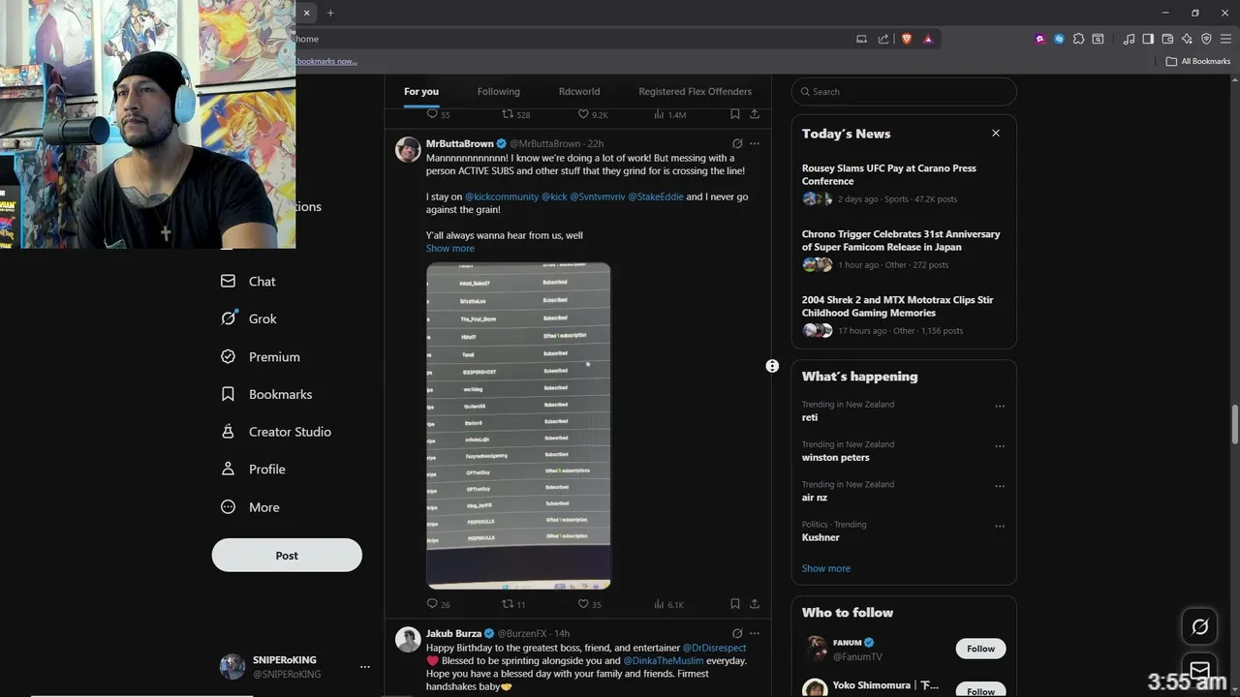
Task: Open the trending topic air nz
Action: tap(815, 498)
